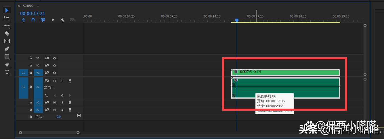384x139 pixels.
Task: Add or remove keyframe on A1
Action: click(62, 95)
